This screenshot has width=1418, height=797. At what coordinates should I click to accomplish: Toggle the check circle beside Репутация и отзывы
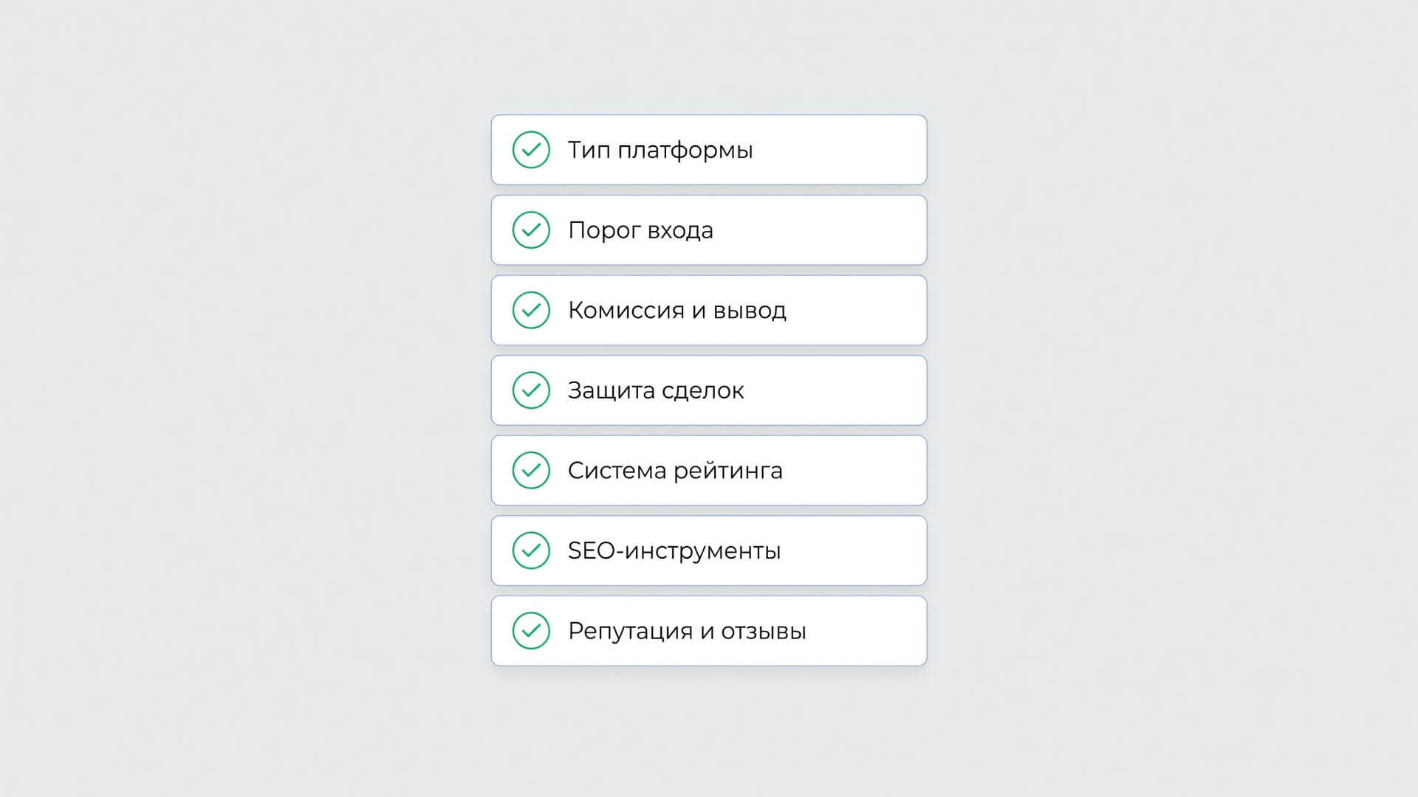531,631
